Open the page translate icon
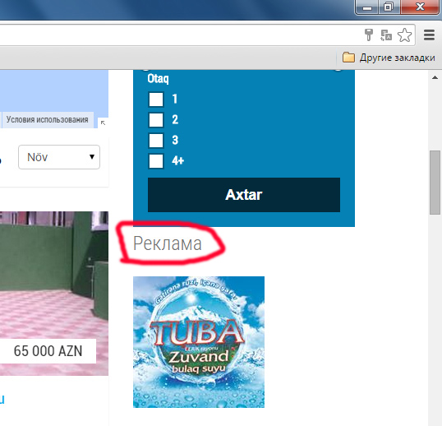 pos(386,35)
